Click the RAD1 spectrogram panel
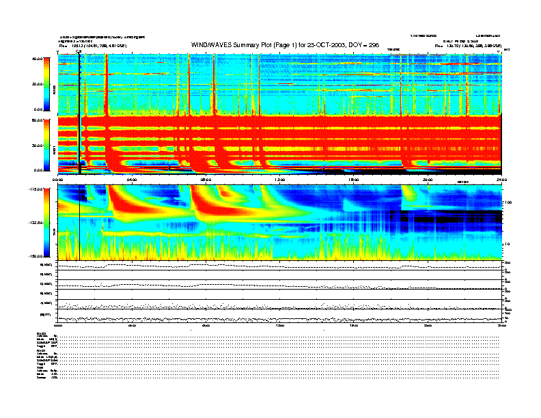The width and height of the screenshot is (541, 418). click(279, 145)
